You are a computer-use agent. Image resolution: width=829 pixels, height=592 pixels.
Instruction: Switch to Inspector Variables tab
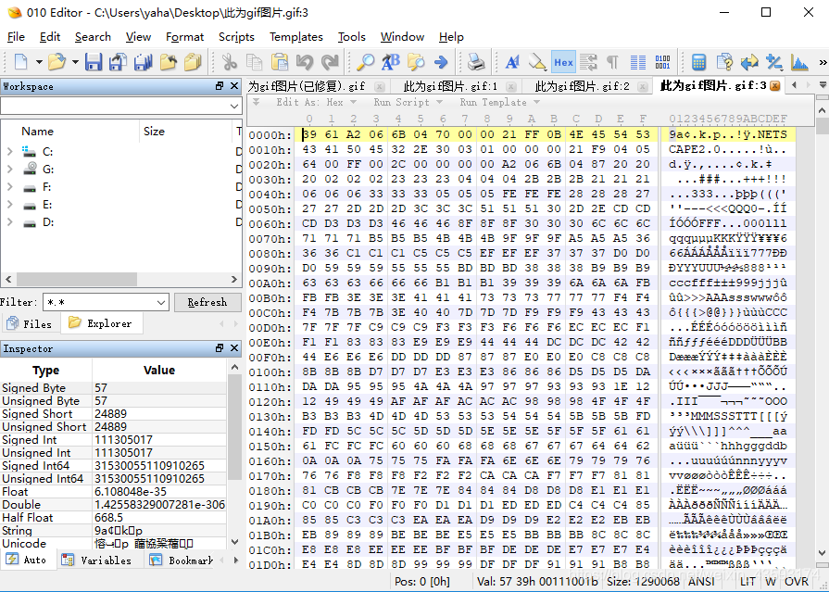97,560
